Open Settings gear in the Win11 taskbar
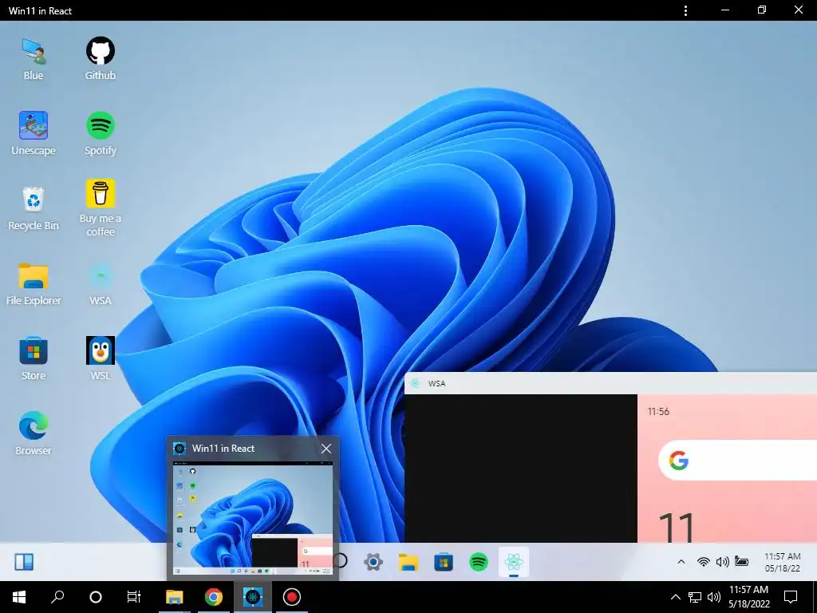 (x=373, y=562)
